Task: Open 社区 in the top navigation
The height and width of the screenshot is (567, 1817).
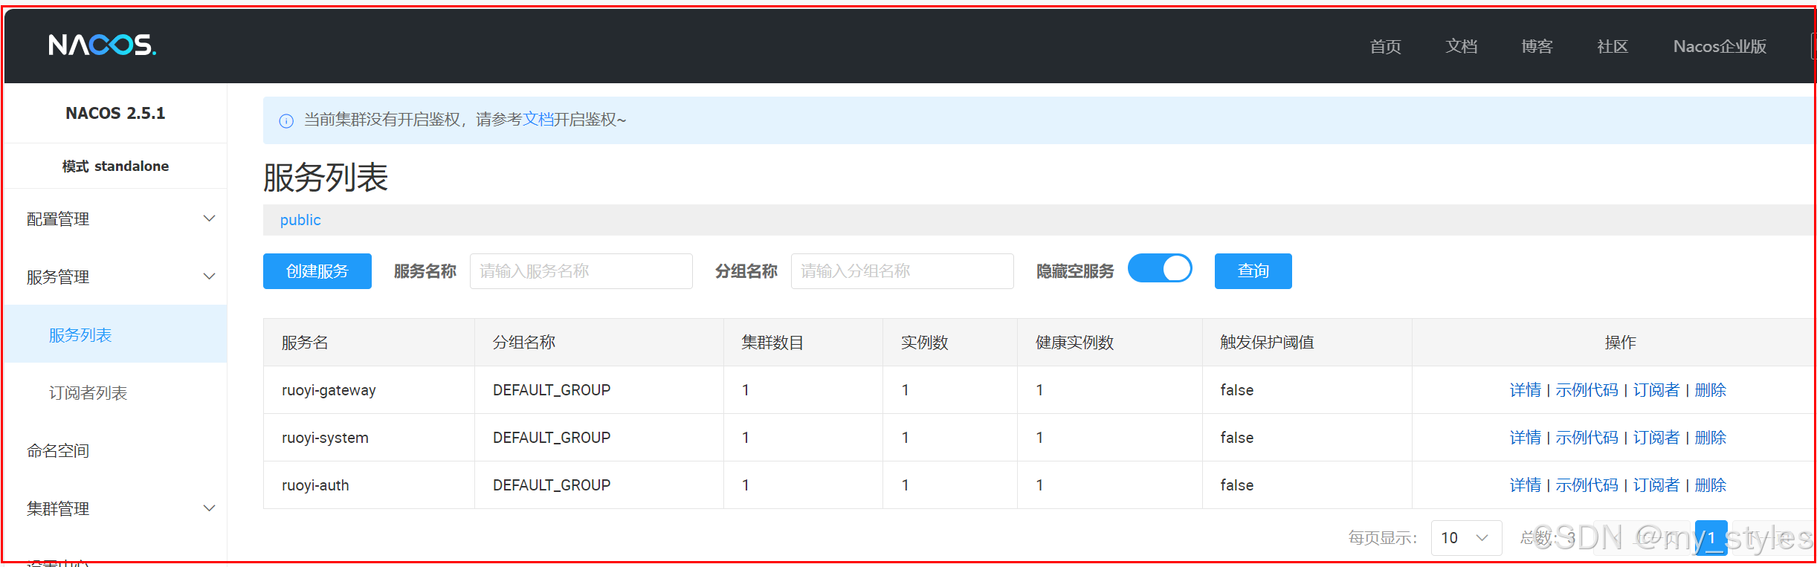Action: coord(1613,46)
